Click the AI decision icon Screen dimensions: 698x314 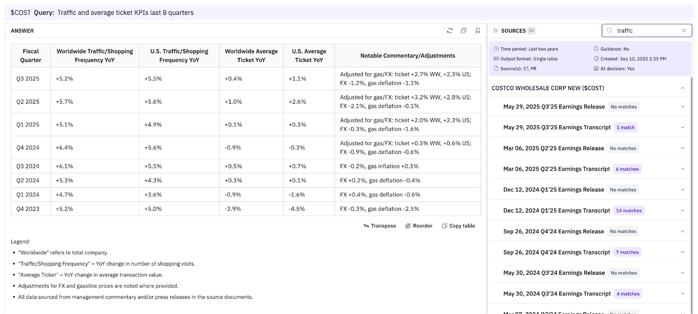coord(596,68)
